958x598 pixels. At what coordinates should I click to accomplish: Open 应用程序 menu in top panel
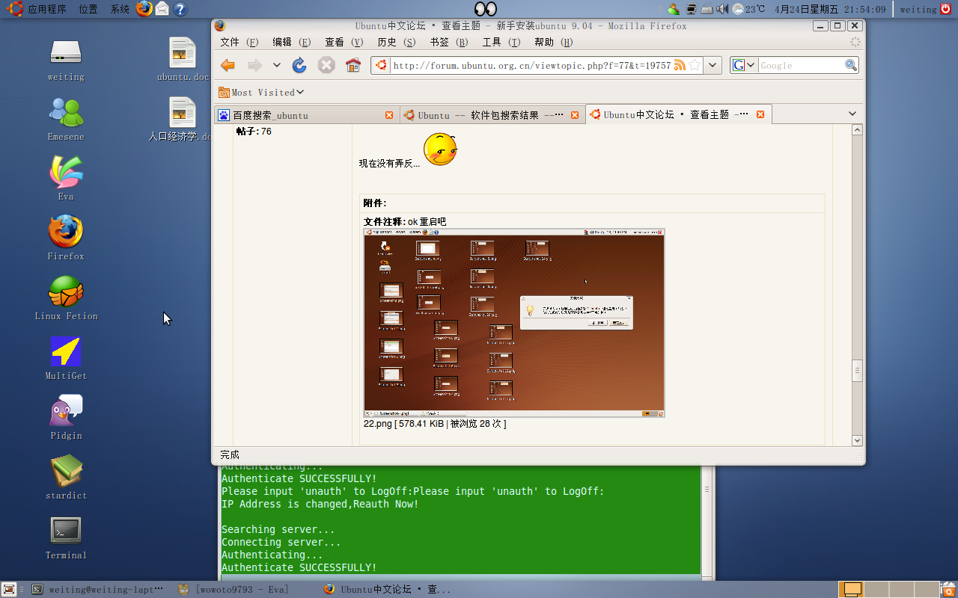point(47,9)
